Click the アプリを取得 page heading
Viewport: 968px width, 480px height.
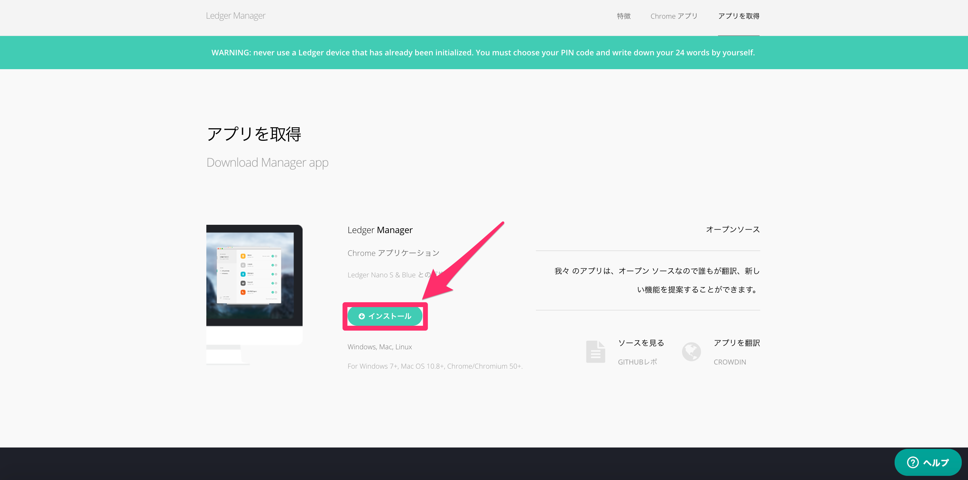[x=254, y=134]
